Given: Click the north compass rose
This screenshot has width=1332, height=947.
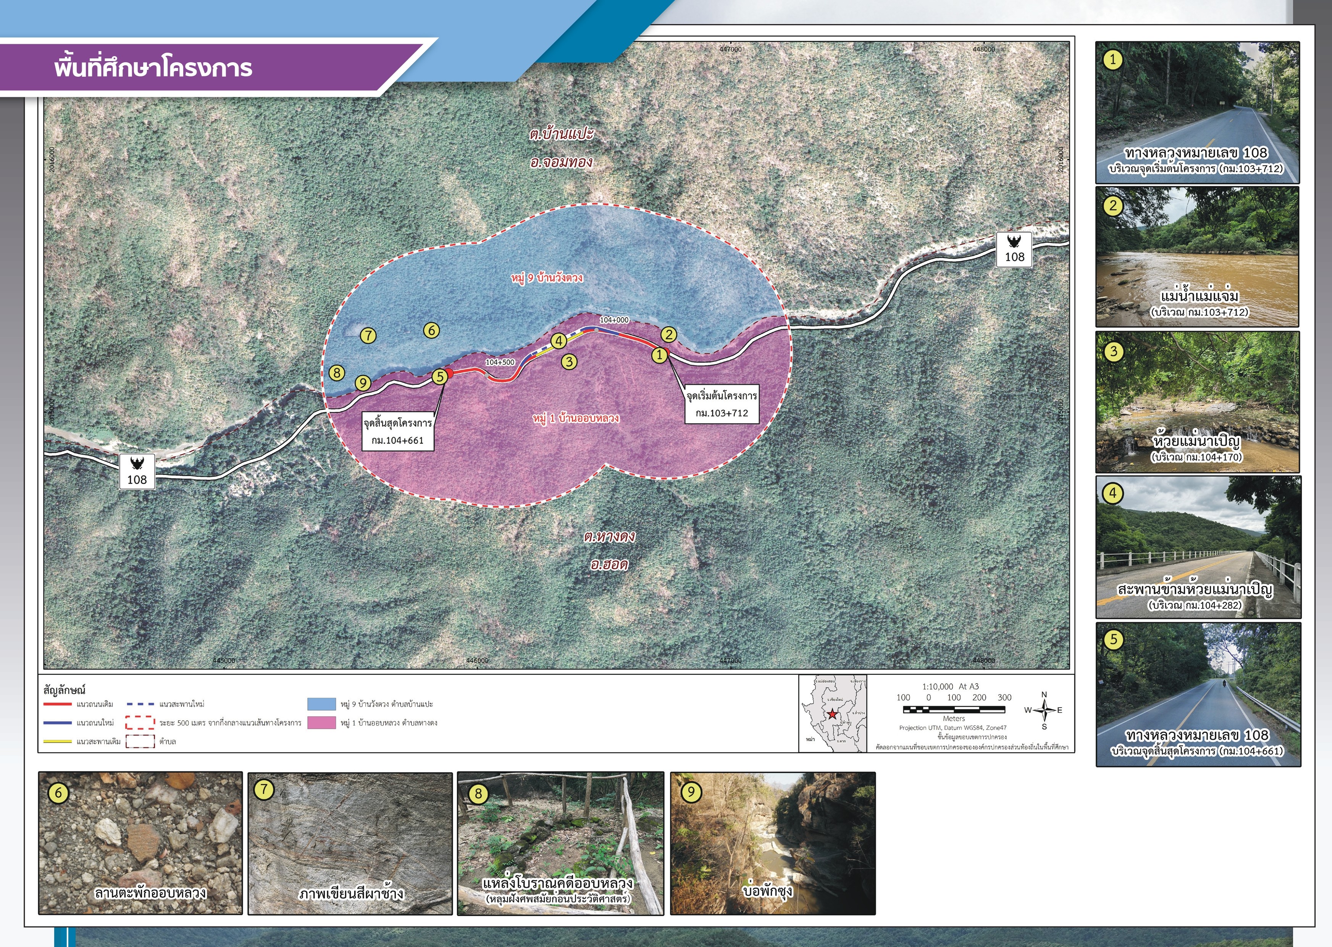Looking at the screenshot, I should [x=1045, y=710].
